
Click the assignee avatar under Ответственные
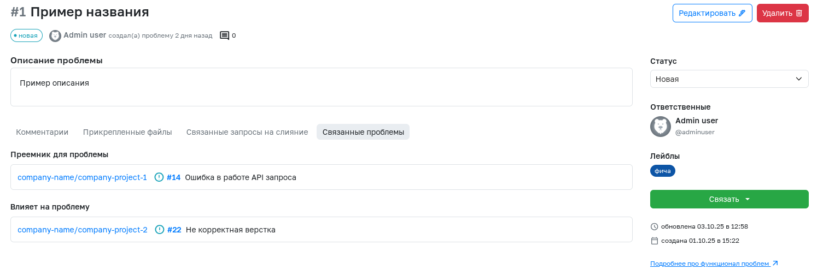click(x=661, y=127)
